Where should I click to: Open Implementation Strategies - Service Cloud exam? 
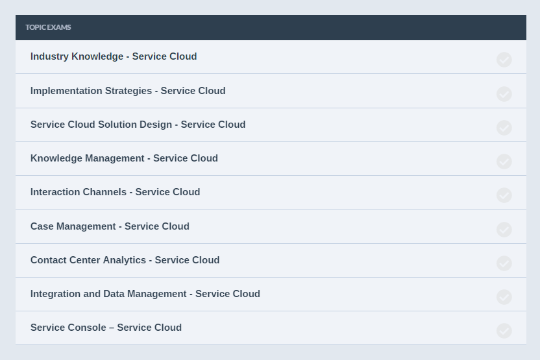point(128,91)
